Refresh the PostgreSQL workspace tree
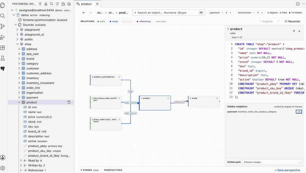The width and height of the screenshot is (306, 173). point(57,4)
